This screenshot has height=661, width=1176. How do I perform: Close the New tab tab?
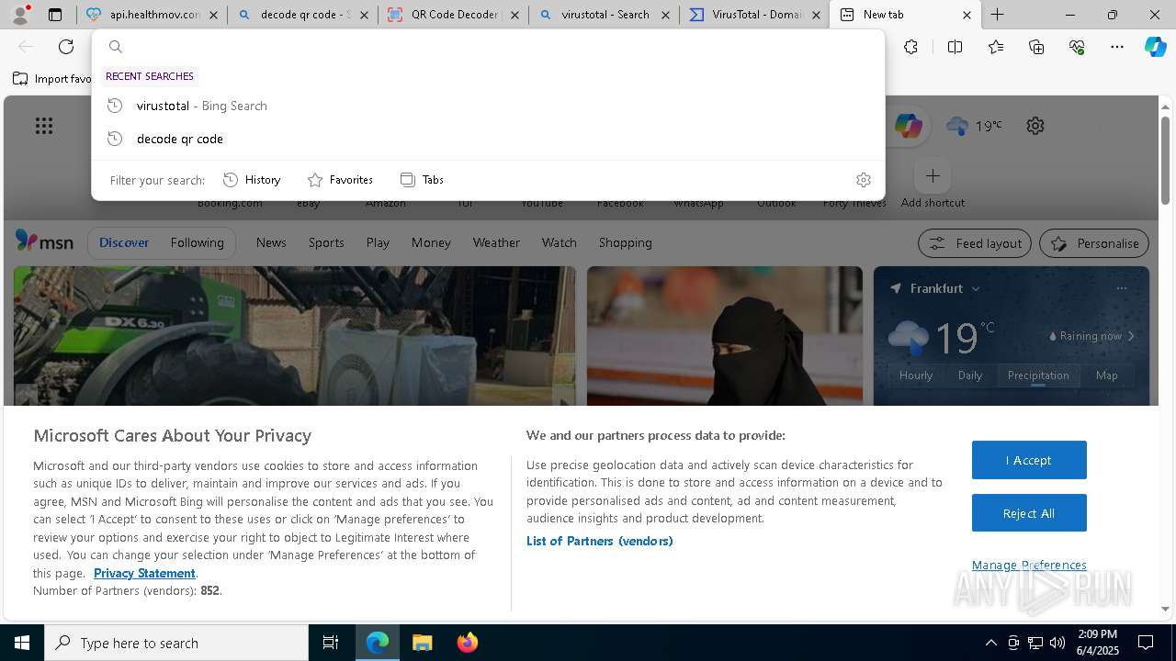tap(967, 15)
